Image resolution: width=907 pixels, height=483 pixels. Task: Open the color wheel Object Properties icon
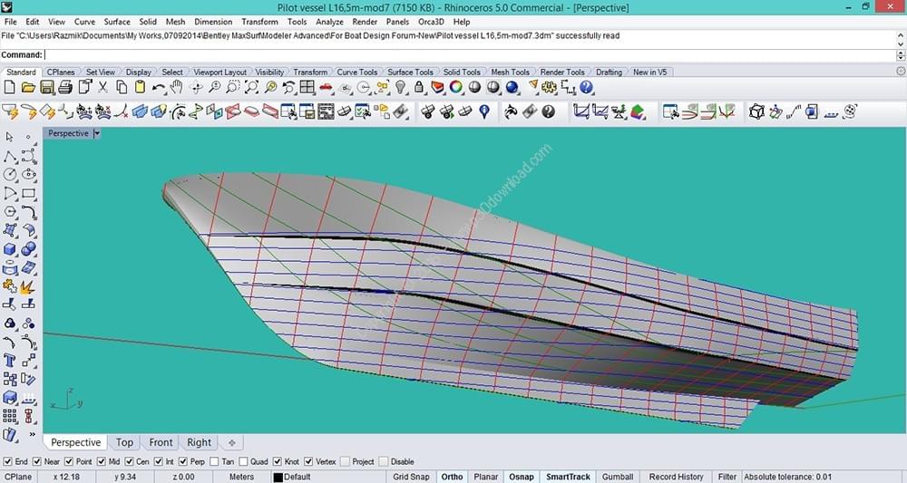tap(456, 87)
